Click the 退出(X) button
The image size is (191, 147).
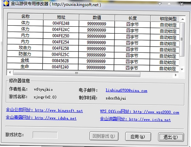(x=171, y=137)
